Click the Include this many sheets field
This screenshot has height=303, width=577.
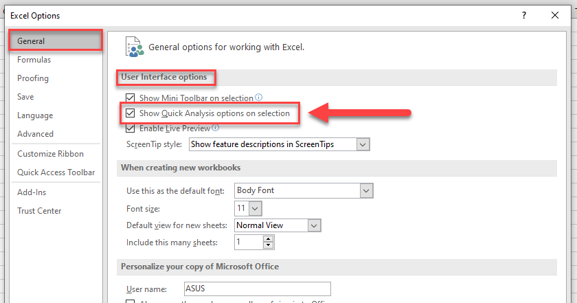249,243
